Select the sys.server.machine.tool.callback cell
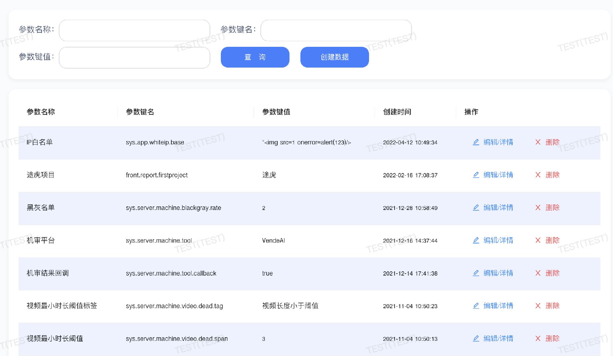The height and width of the screenshot is (356, 613). [x=171, y=273]
